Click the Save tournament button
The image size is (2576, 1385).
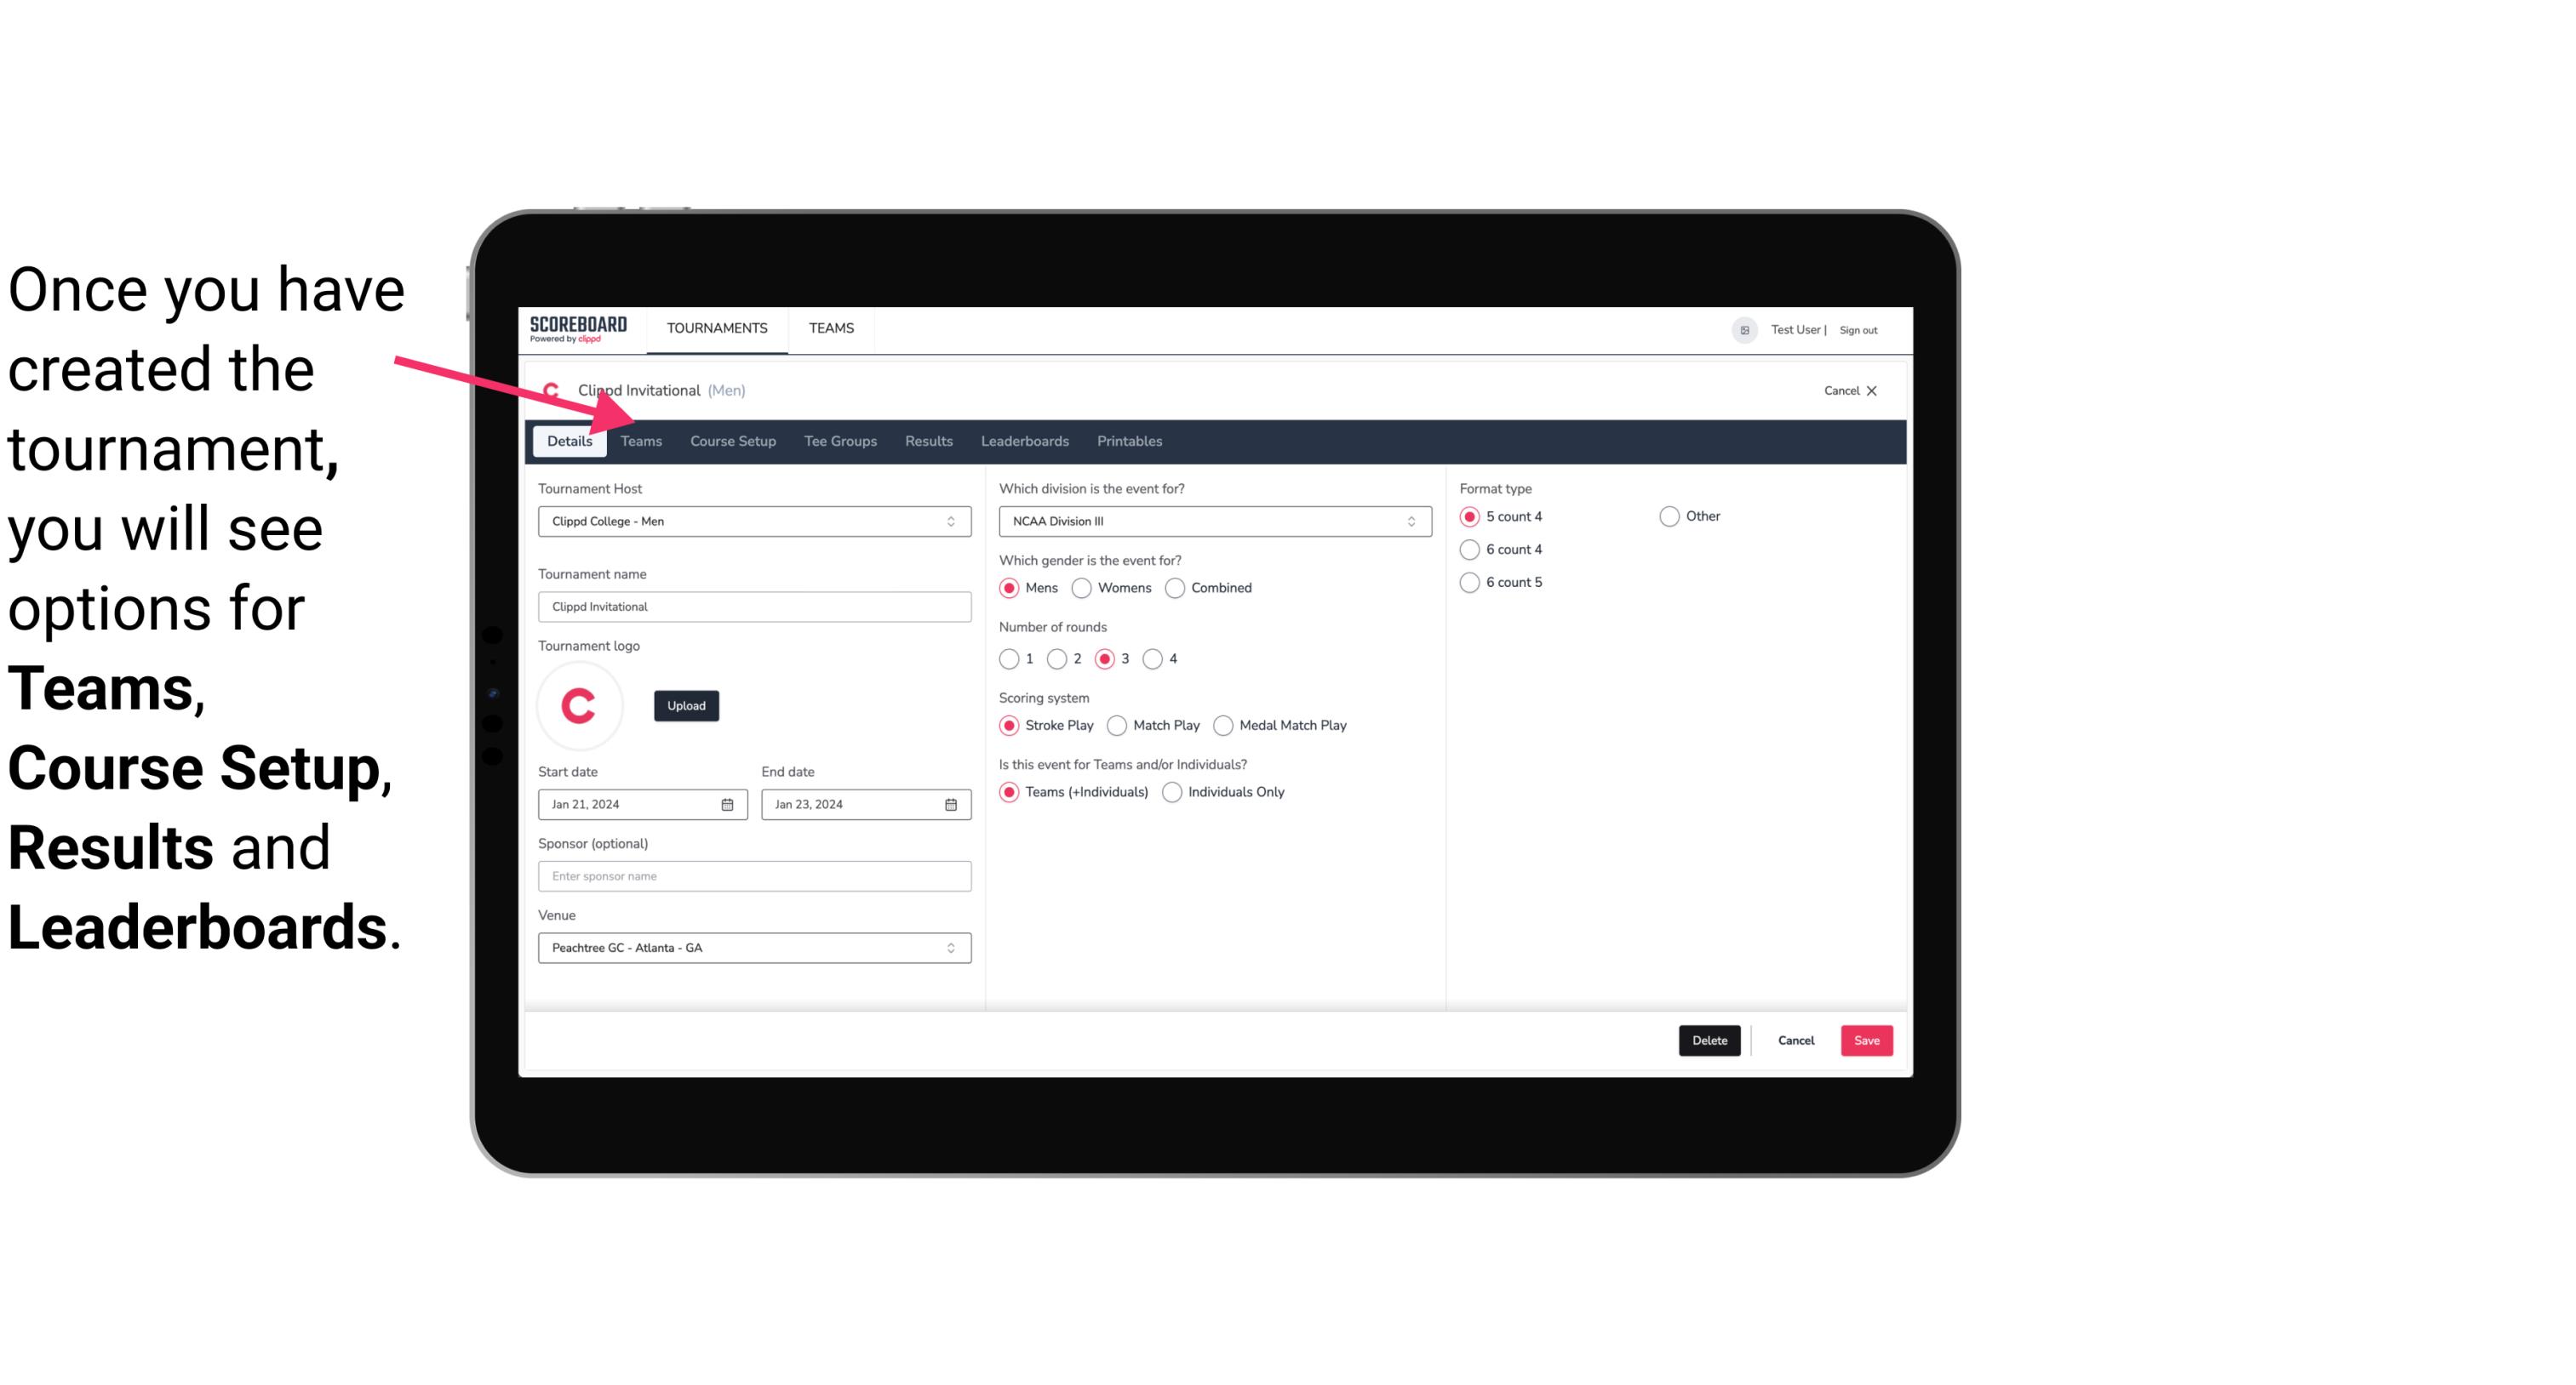pyautogui.click(x=1866, y=1040)
